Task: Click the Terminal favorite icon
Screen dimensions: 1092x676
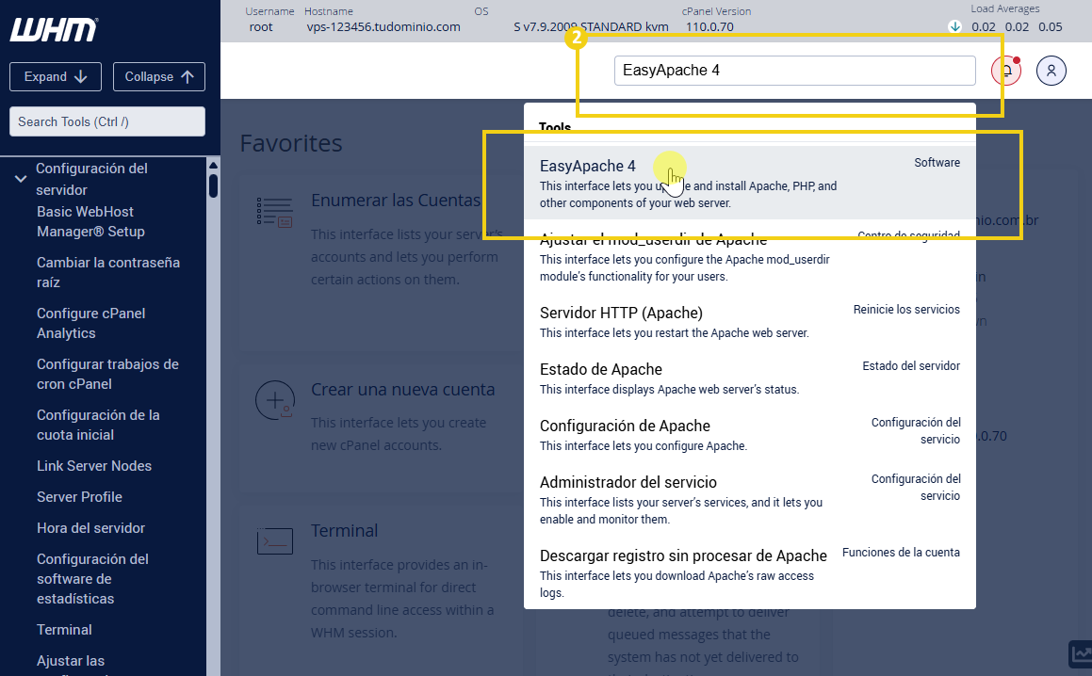Action: coord(274,541)
